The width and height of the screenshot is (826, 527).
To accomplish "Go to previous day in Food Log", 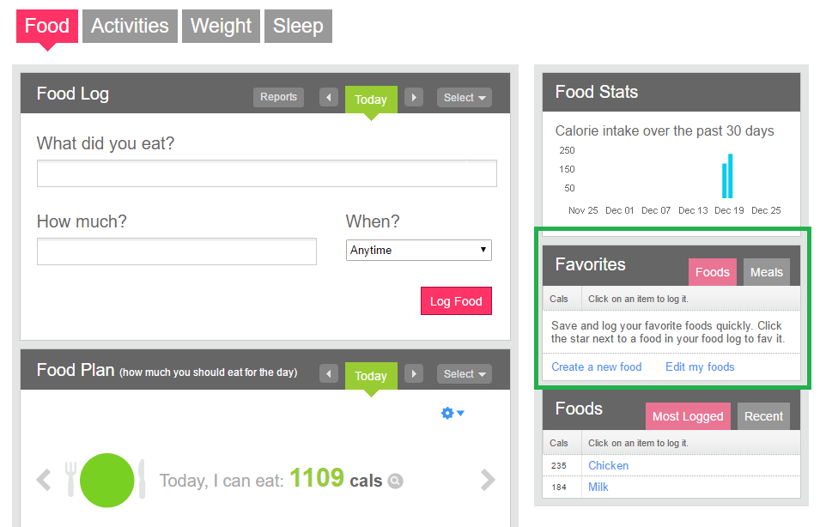I will 329,98.
